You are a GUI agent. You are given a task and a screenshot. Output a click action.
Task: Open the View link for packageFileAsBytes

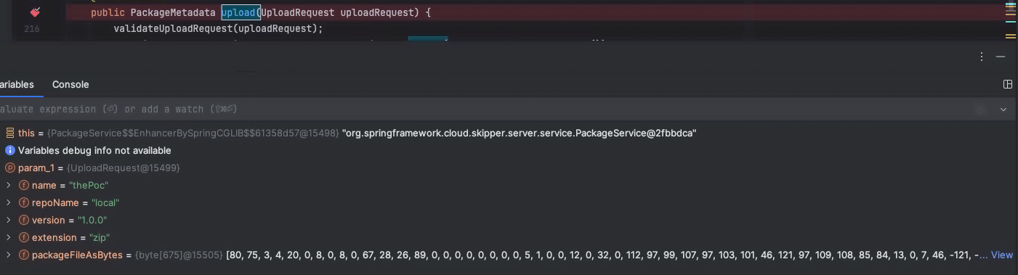[x=1002, y=255]
